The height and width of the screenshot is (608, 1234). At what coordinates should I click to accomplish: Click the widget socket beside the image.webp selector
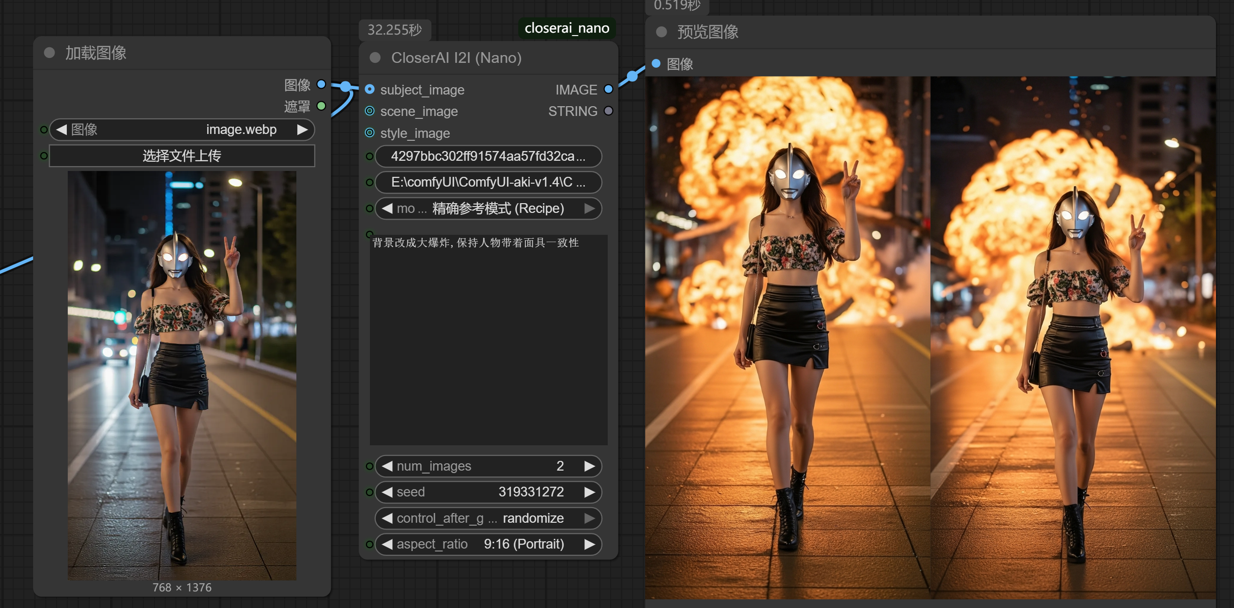(x=44, y=130)
